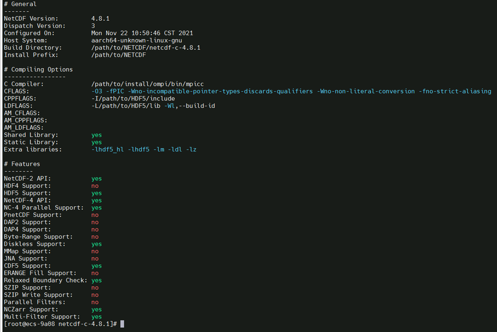The image size is (497, 332).
Task: Click -Wno-incompatible-pointer-types-discards-qualifiers flag
Action: tap(220, 91)
